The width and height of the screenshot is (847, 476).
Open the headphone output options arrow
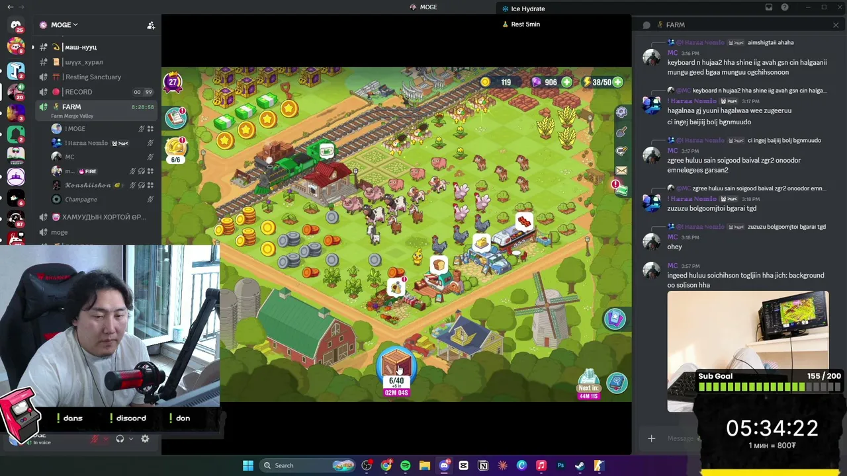pyautogui.click(x=130, y=439)
